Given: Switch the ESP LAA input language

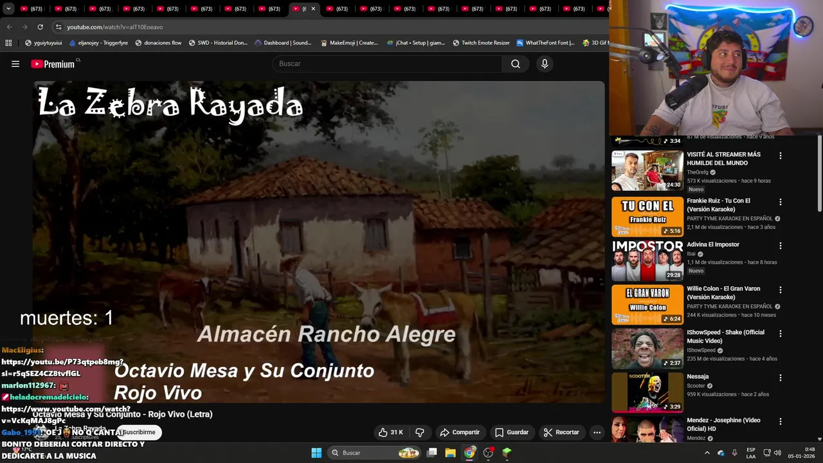Looking at the screenshot, I should 751,453.
